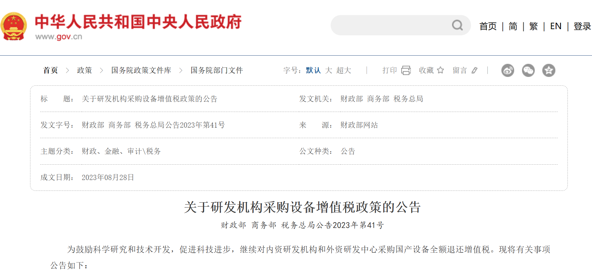Click the 公文种类 field label
The width and height of the screenshot is (592, 272).
[x=315, y=151]
